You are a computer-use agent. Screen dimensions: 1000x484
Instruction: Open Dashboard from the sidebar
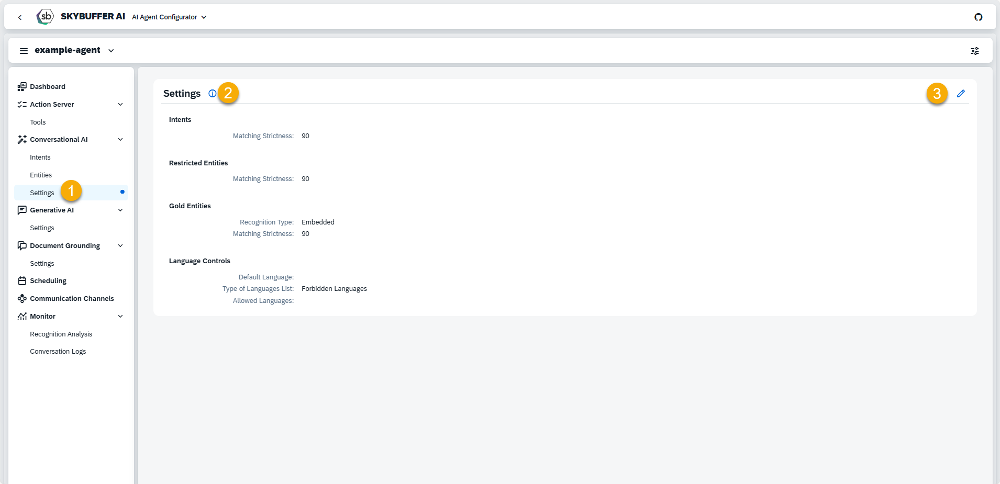click(x=48, y=87)
